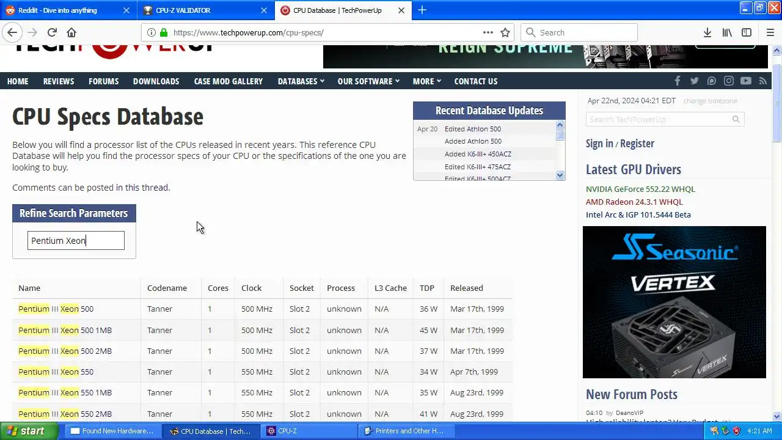Open the Firefox hamburger menu

770,32
